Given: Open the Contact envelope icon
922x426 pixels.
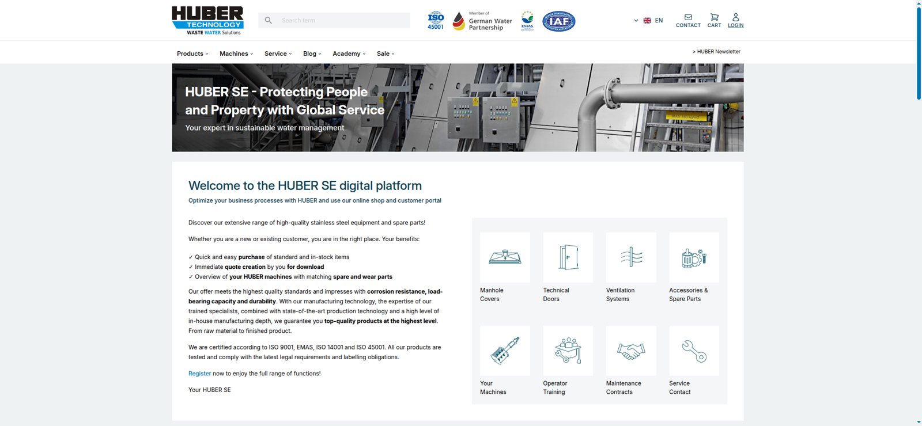Looking at the screenshot, I should coord(688,17).
